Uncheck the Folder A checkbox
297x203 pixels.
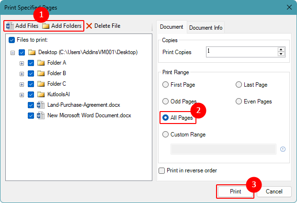pos(31,63)
